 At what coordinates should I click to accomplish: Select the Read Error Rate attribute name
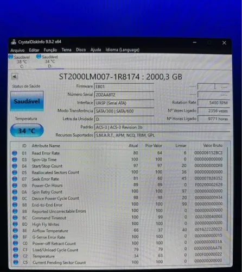coord(46,153)
